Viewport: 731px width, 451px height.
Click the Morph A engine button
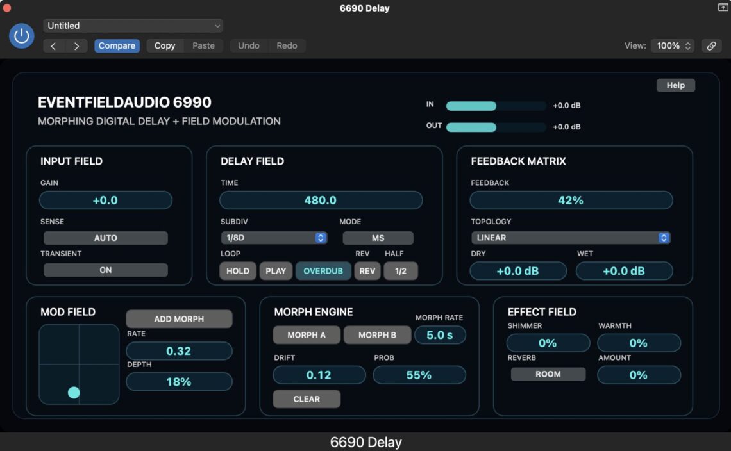307,334
